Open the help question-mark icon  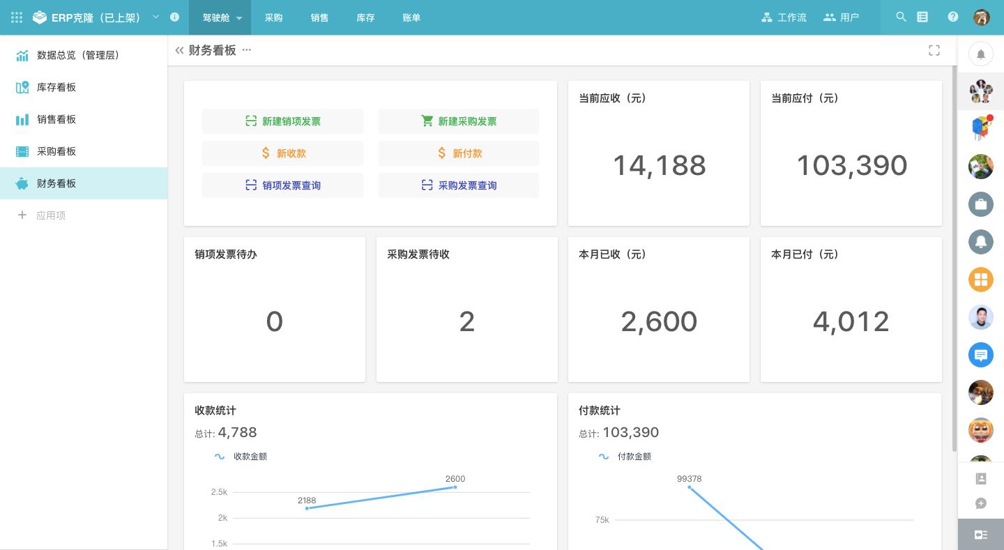[x=952, y=17]
